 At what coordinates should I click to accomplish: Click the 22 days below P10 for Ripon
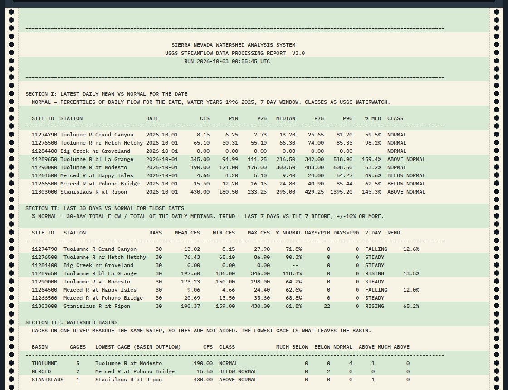[327, 306]
